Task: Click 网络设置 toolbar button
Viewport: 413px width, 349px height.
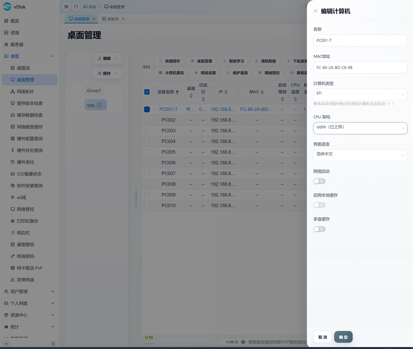Action: 205,73
